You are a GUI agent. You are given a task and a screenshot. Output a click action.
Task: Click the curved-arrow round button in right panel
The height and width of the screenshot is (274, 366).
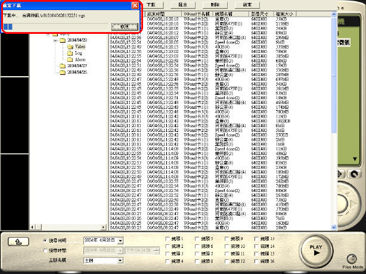pyautogui.click(x=354, y=174)
